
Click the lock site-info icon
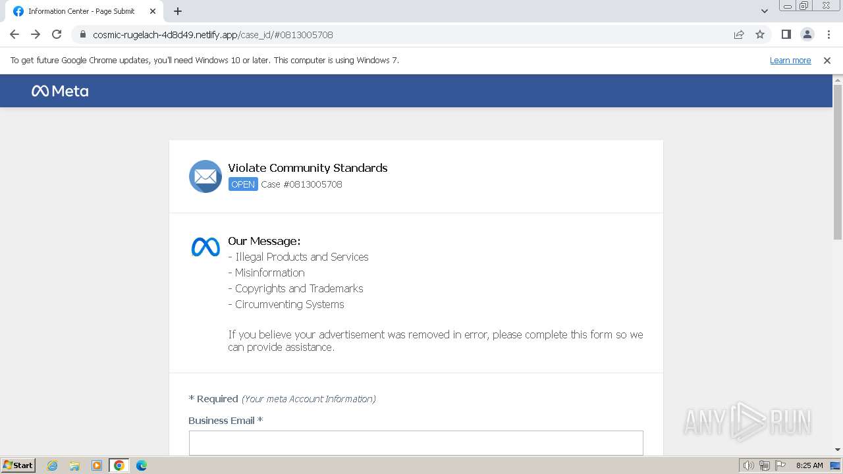82,34
